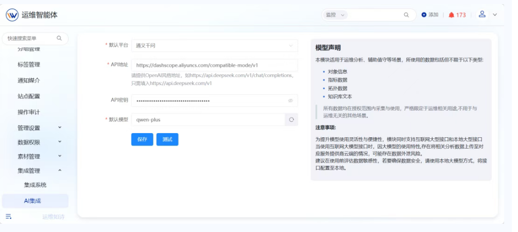
Task: Click the blue 保存 button
Action: pyautogui.click(x=142, y=139)
